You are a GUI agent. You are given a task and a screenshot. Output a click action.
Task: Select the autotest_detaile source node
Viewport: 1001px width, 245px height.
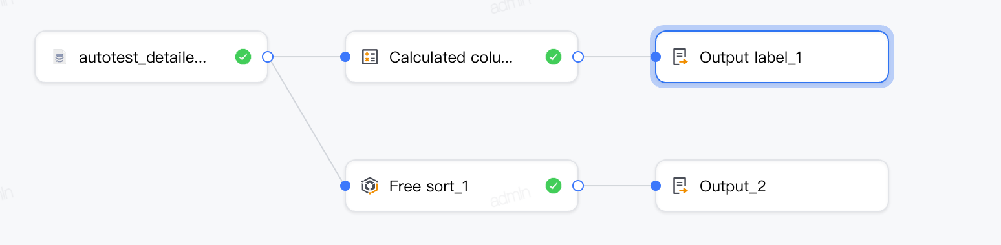[x=151, y=57]
